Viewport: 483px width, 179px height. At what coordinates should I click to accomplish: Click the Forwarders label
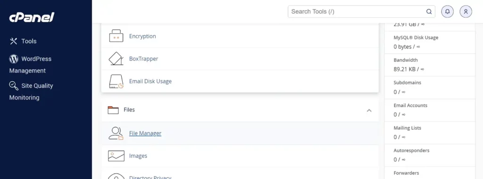(406, 173)
